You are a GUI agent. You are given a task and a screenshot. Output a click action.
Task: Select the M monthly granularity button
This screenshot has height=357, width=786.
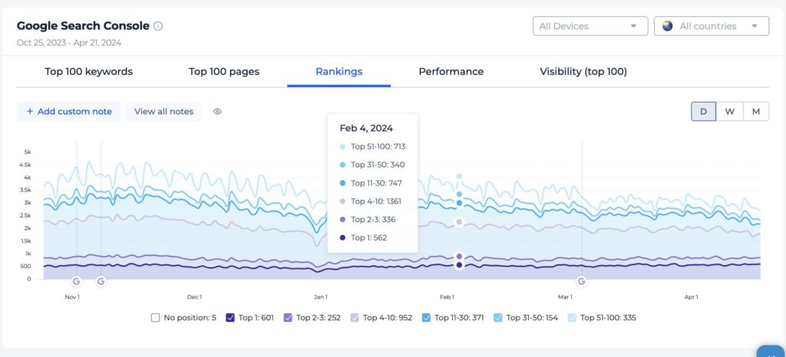tap(756, 112)
